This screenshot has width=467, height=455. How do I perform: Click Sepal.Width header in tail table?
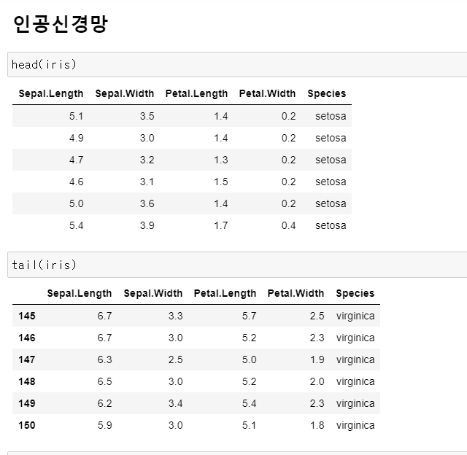[153, 293]
